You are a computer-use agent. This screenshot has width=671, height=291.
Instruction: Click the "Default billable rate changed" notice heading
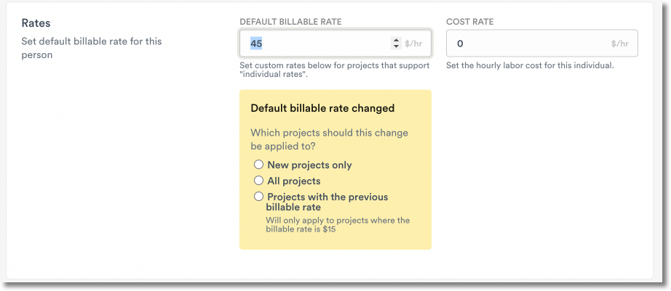coord(322,108)
